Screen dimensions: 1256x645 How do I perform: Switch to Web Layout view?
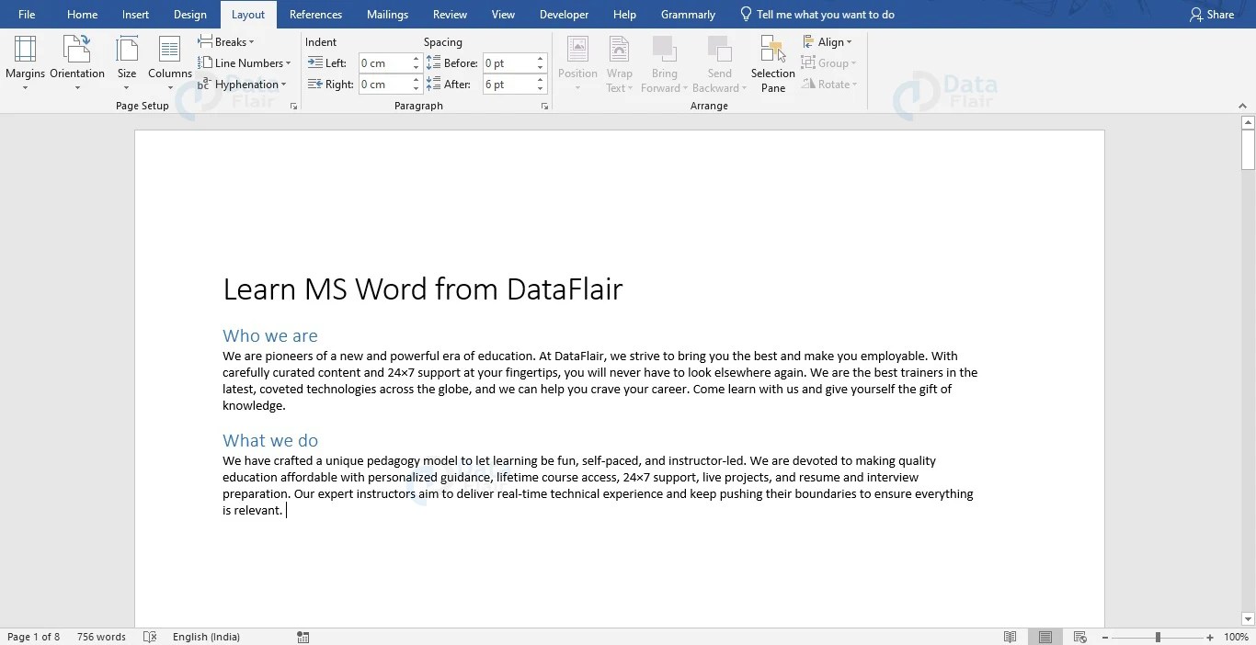pos(1079,636)
